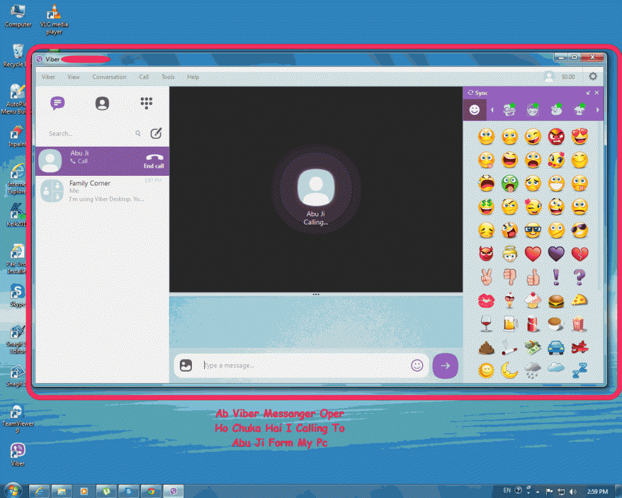
Task: Insert the angel face emoticon
Action: (510, 254)
